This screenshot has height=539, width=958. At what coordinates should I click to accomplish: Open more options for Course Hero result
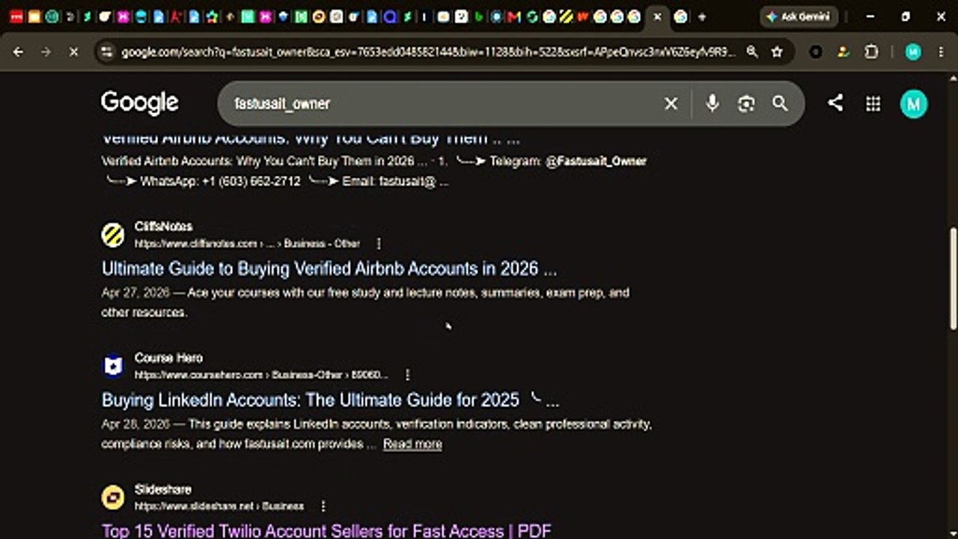pyautogui.click(x=407, y=374)
